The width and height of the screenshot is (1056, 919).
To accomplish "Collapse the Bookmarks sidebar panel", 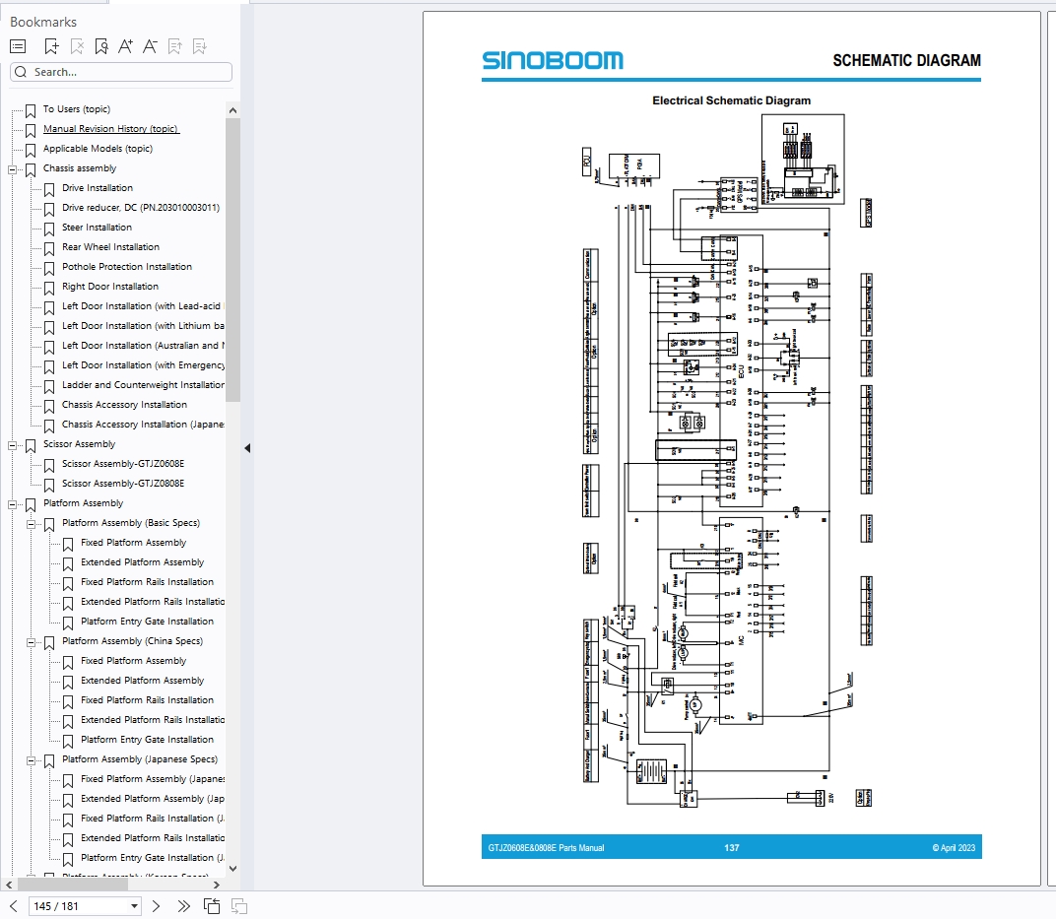I will coord(248,447).
